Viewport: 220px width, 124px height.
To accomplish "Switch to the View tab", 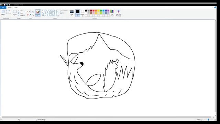I will click(16, 8).
